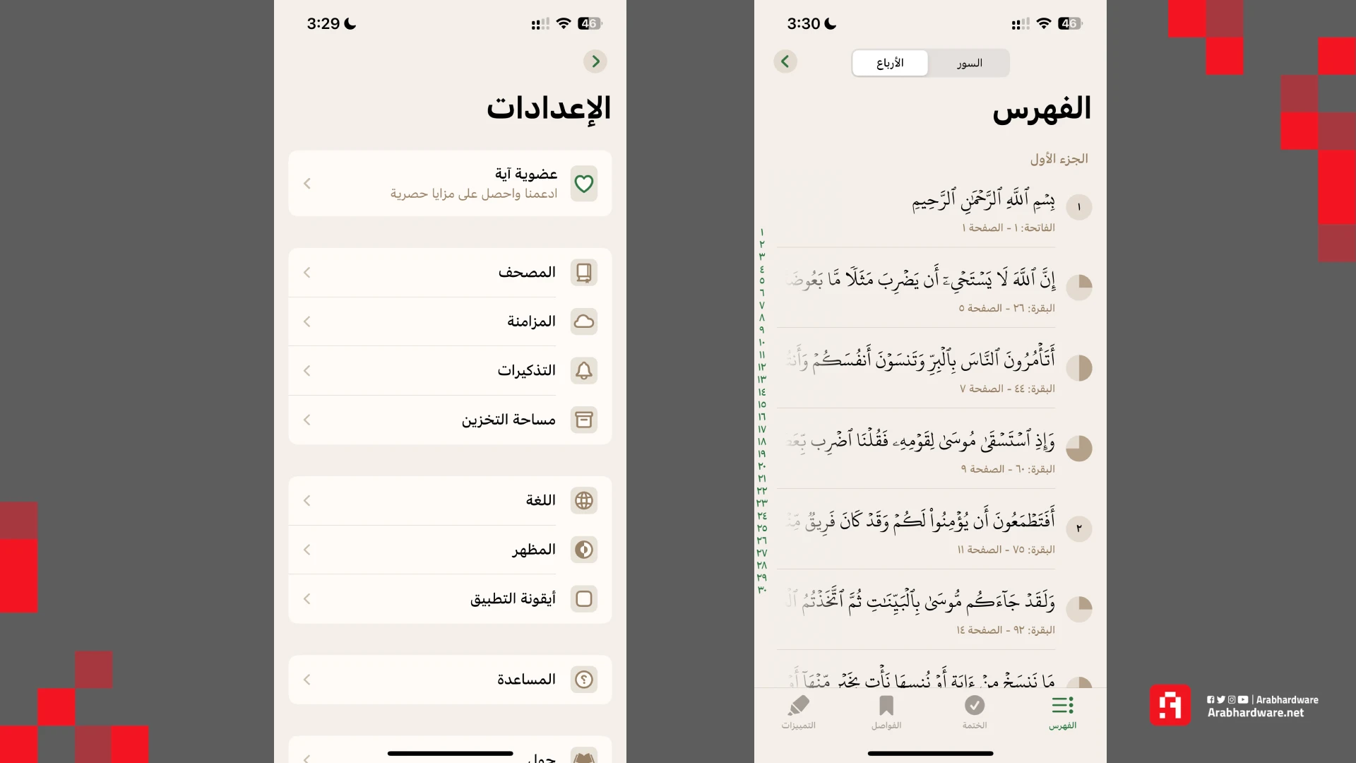Tap the index screen 3:30 clock
The image size is (1356, 763).
point(804,23)
